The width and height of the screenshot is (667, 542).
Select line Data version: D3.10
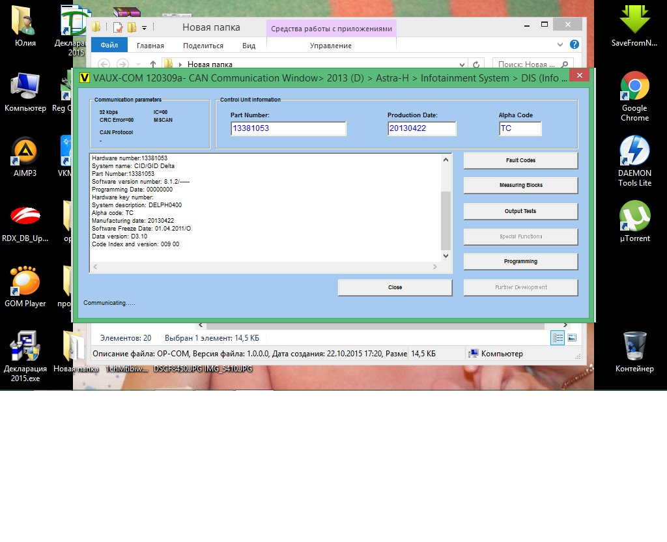coord(120,236)
